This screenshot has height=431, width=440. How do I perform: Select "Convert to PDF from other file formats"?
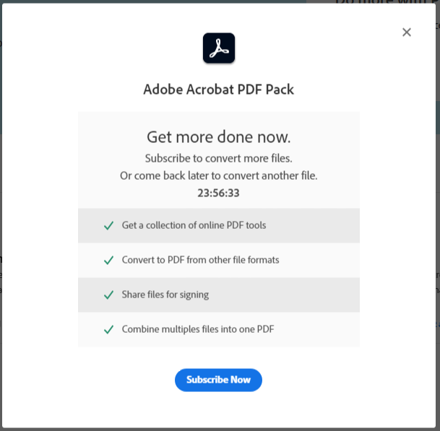(x=200, y=260)
